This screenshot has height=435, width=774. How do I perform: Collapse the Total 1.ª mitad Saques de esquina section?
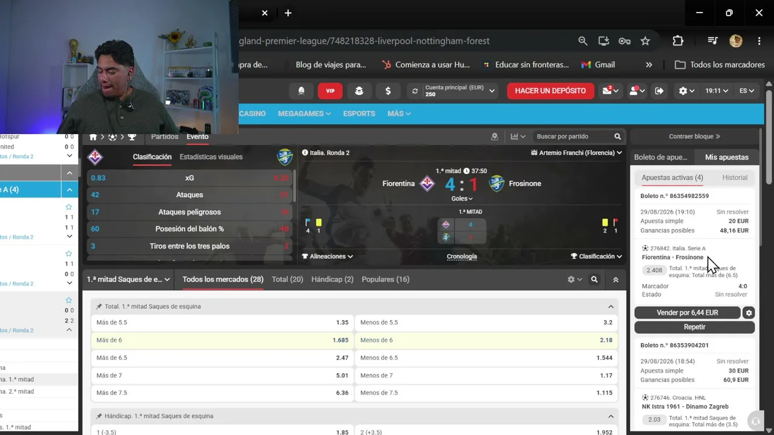click(x=611, y=307)
